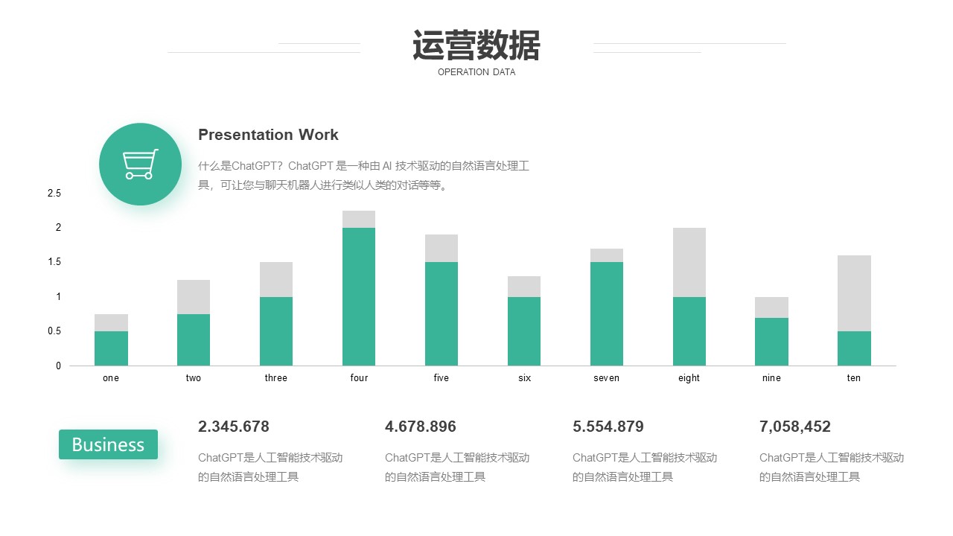The height and width of the screenshot is (536, 953).
Task: Select the figure 2.345.678
Action: (234, 427)
